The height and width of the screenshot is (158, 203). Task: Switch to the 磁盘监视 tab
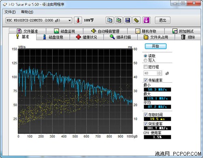pyautogui.click(x=65, y=31)
